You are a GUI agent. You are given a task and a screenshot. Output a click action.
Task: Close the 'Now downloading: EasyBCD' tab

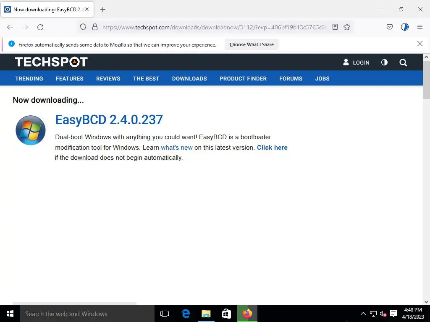click(x=87, y=9)
